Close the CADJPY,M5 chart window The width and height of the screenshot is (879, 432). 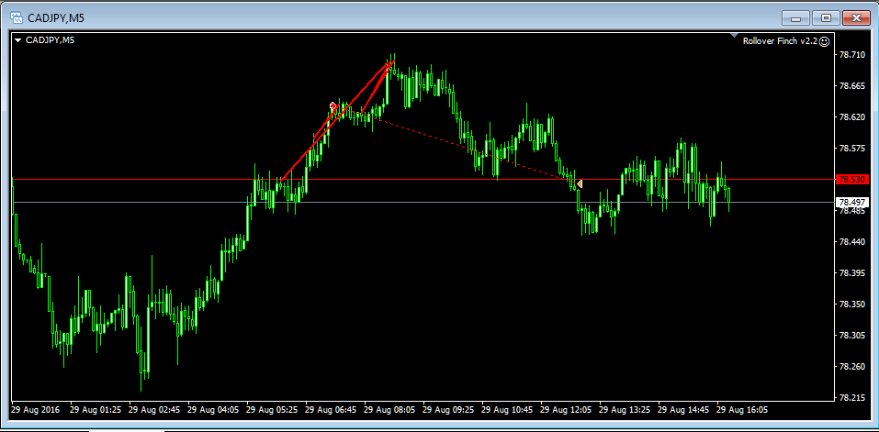pyautogui.click(x=856, y=18)
